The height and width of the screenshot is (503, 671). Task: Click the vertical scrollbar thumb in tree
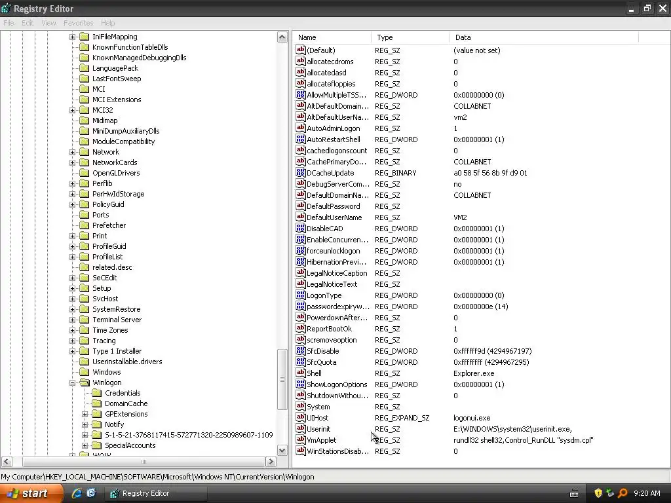tap(282, 379)
